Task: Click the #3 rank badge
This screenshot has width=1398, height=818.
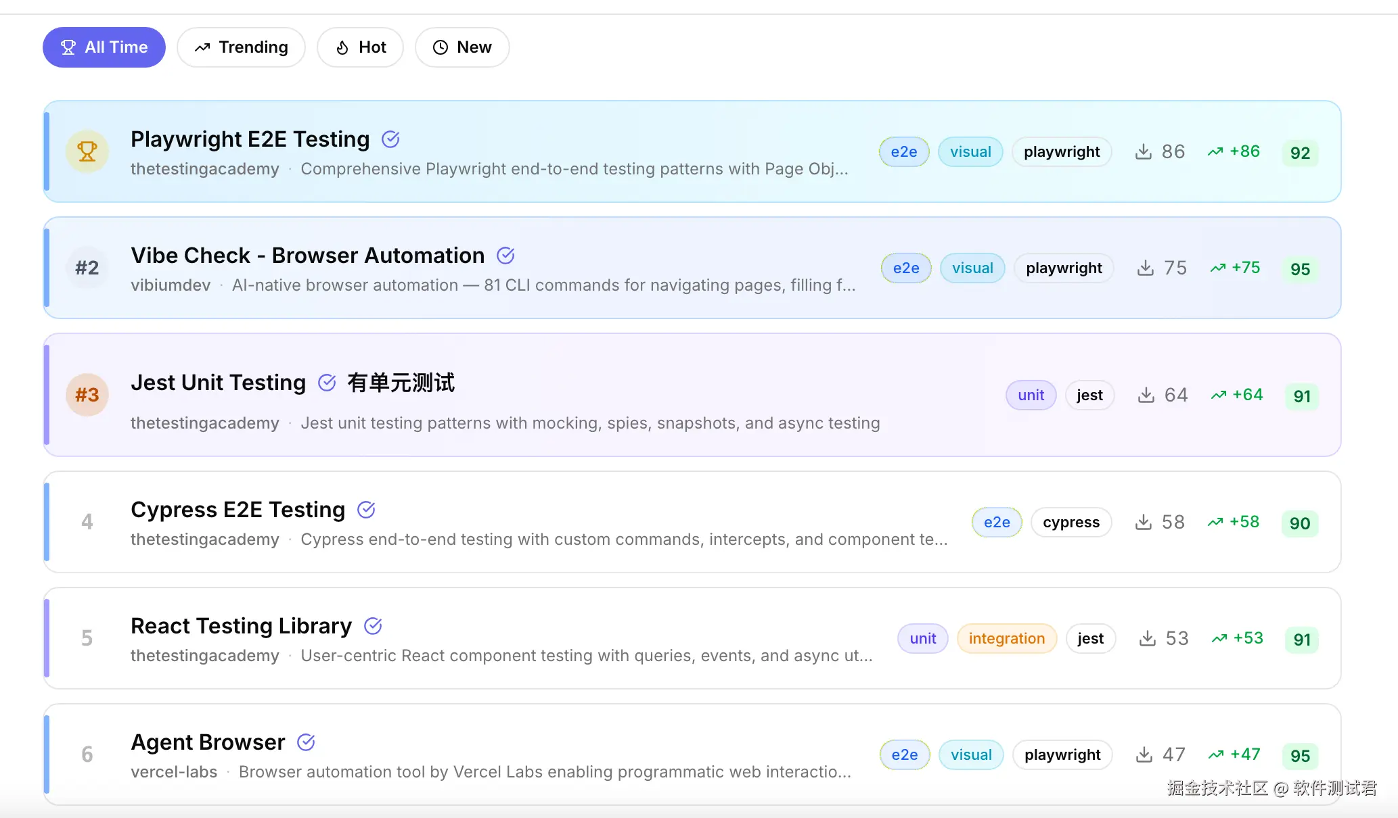Action: pos(87,395)
